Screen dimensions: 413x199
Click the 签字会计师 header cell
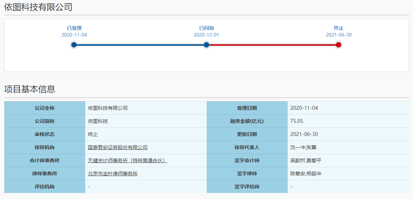(x=247, y=160)
